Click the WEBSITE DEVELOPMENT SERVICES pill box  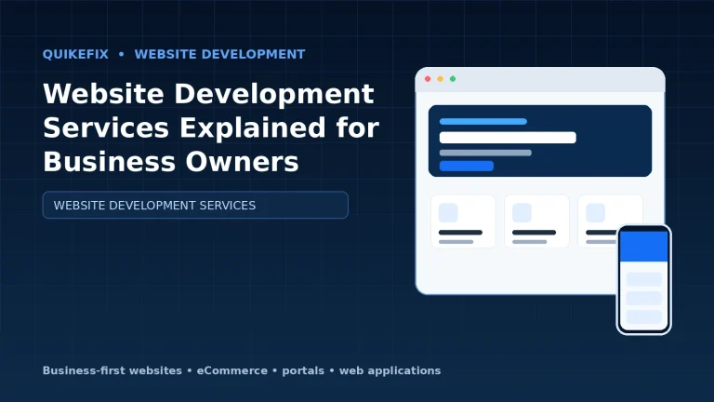coord(195,205)
